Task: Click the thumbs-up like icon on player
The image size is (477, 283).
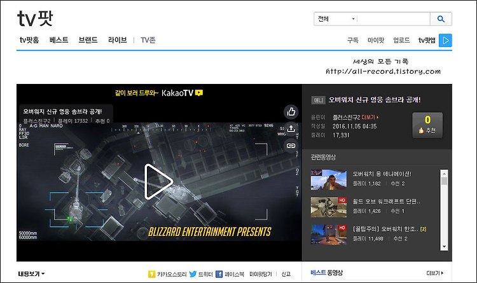Action: [x=291, y=112]
